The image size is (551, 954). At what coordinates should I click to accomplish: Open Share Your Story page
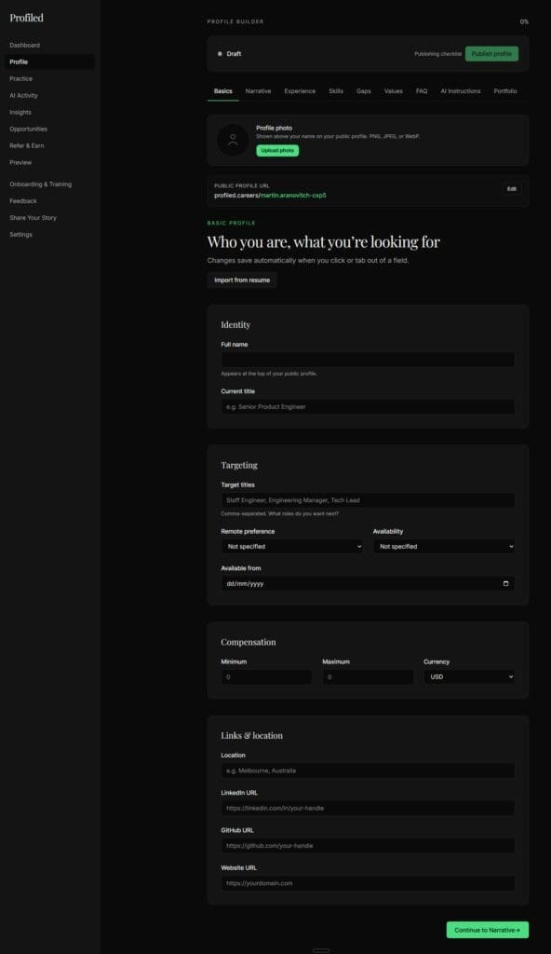34,218
